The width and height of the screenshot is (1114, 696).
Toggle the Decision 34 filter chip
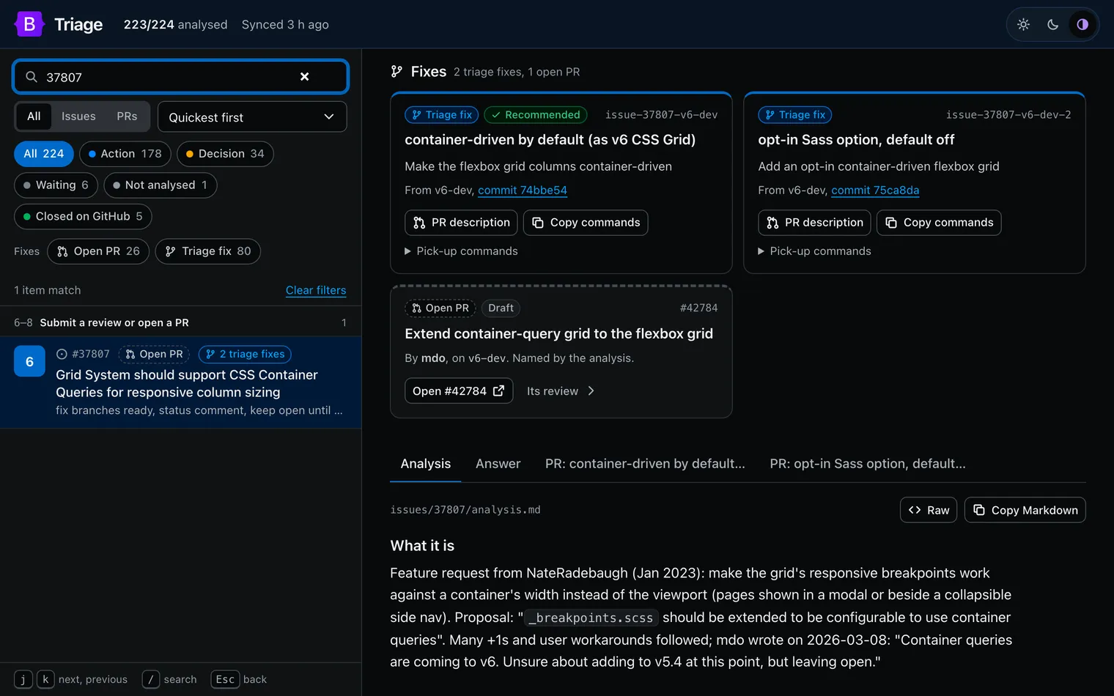[x=225, y=154]
